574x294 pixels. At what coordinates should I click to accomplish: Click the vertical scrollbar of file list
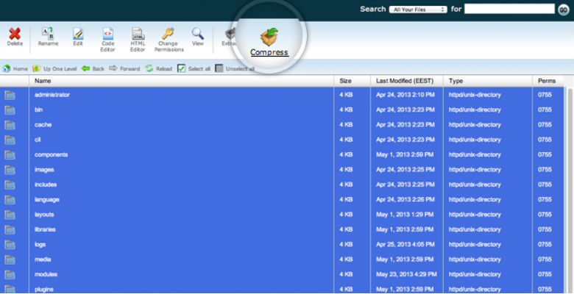tap(570, 190)
